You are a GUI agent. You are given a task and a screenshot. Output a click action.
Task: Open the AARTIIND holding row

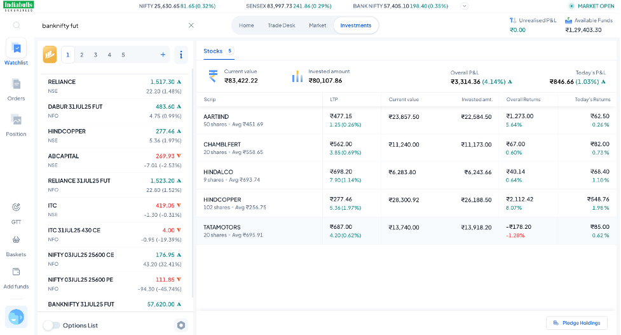point(406,120)
